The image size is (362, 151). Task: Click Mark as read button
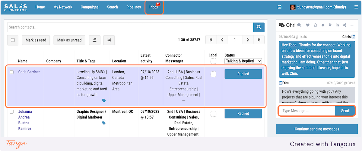(x=36, y=40)
